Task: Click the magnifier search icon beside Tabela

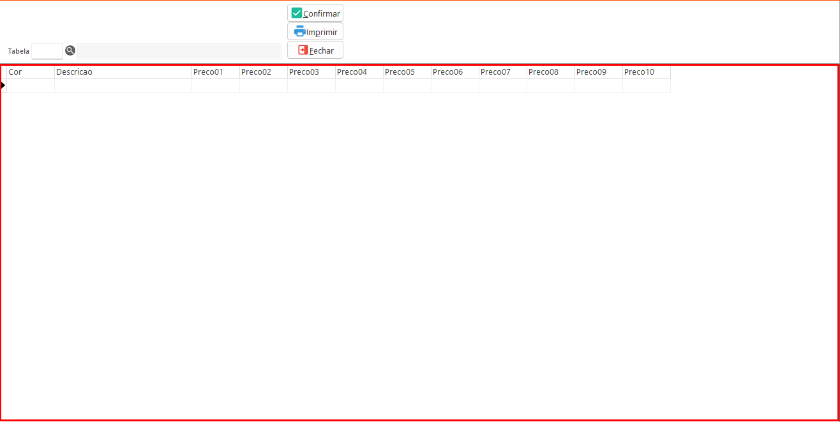Action: (x=70, y=50)
